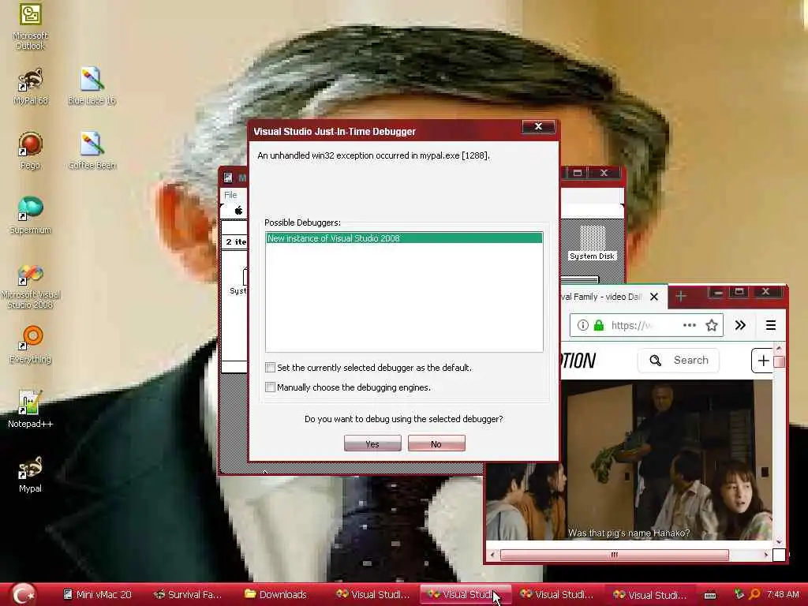Close the Survival Family browser tab

654,297
